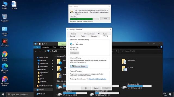This screenshot has height=97, width=174.
Task: Open the View ribbon tab in Explorer
Action: (x=54, y=47)
